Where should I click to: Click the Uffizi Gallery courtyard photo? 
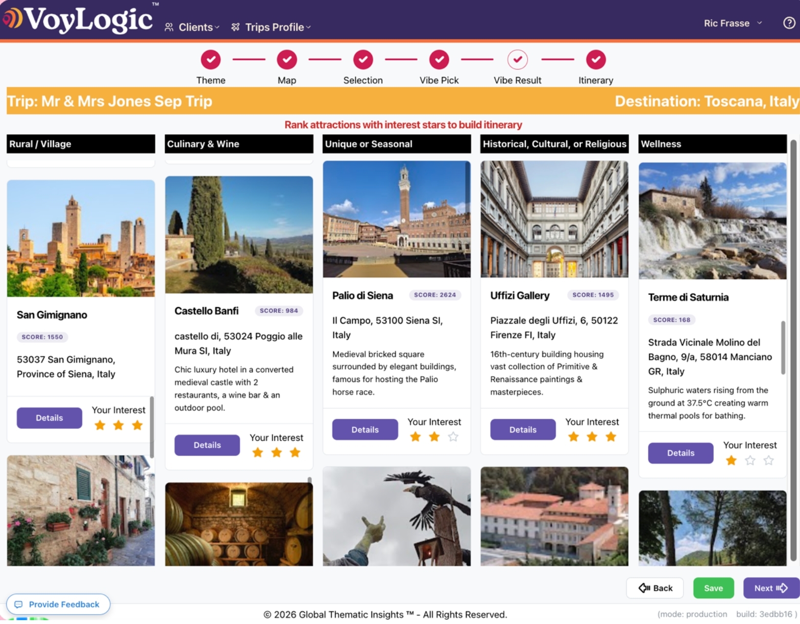pos(555,219)
